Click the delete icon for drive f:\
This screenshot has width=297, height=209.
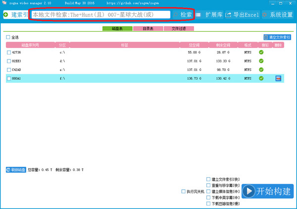[x=278, y=78]
